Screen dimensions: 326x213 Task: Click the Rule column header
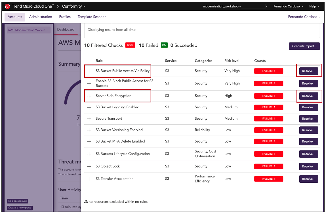click(x=99, y=61)
